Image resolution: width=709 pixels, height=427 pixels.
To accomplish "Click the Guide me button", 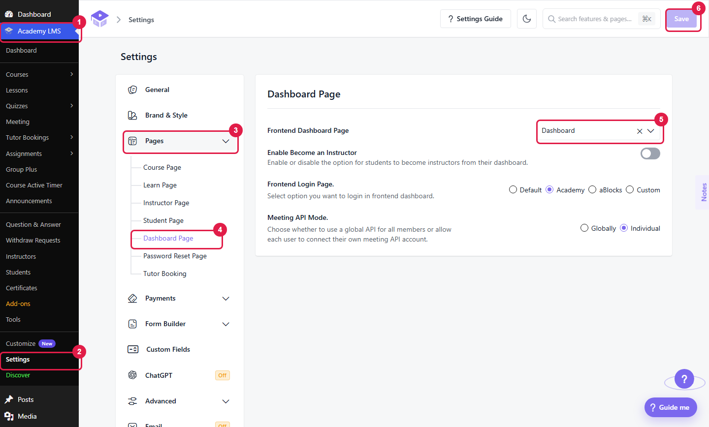I will tap(671, 407).
